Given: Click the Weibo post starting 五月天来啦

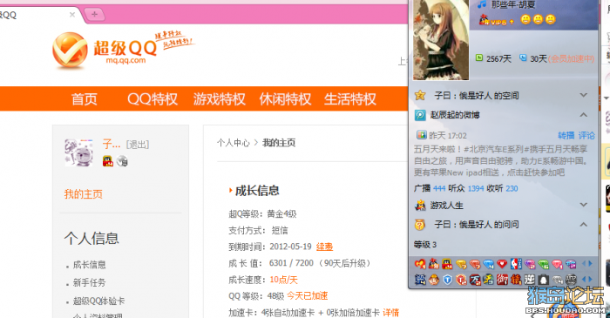Looking at the screenshot, I should pyautogui.click(x=501, y=160).
